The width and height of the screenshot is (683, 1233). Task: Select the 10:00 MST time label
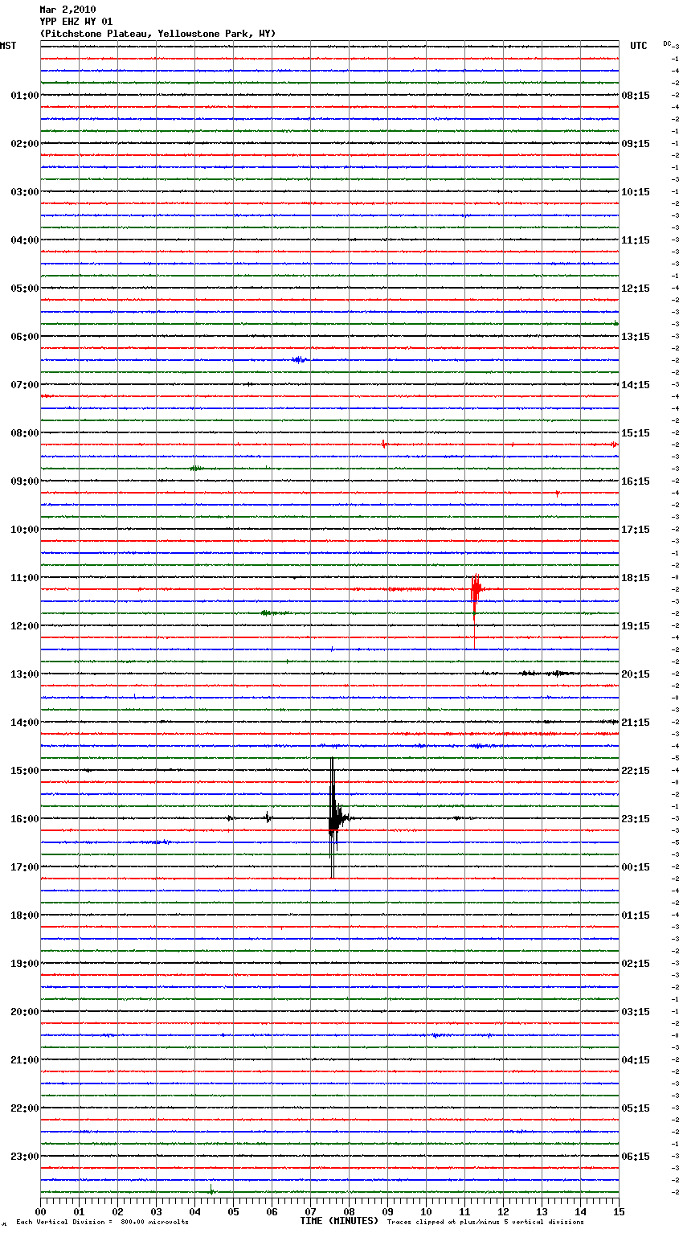pos(25,530)
